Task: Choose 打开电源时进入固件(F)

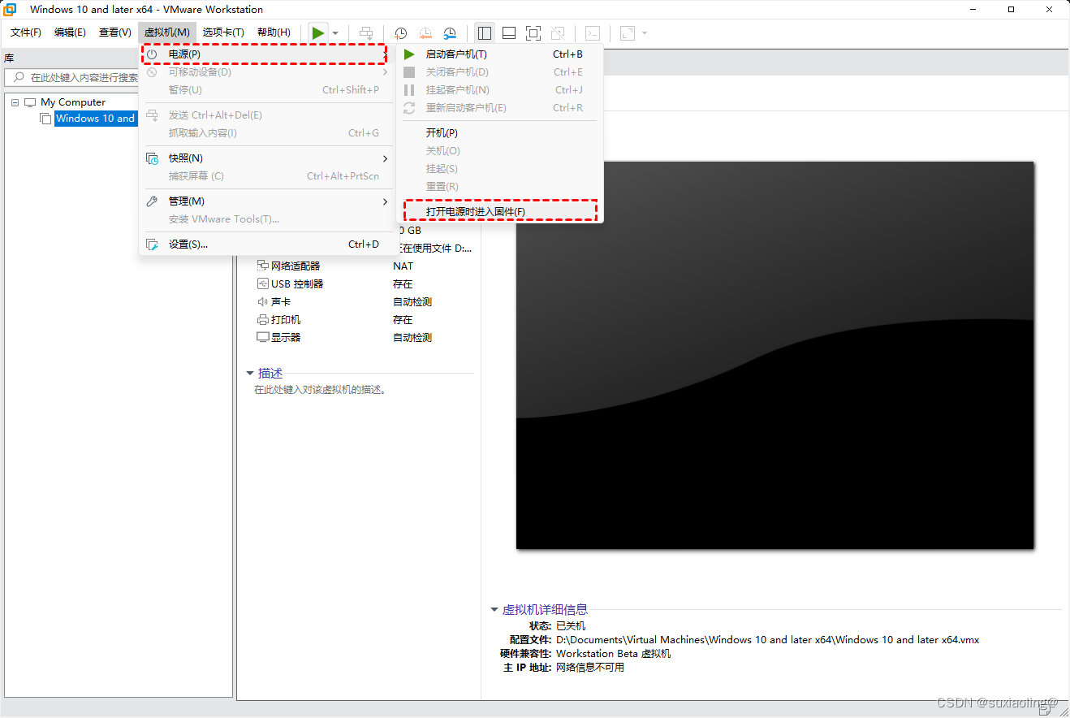Action: [x=500, y=211]
